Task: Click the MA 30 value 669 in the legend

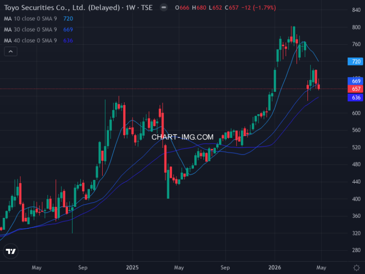Action: pos(68,29)
